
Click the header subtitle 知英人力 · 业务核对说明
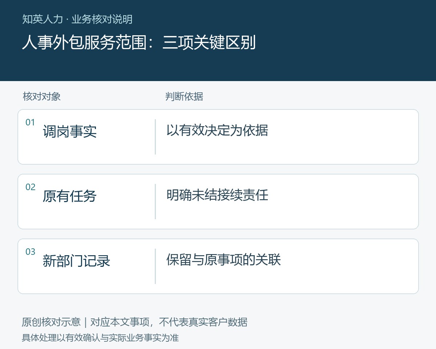(77, 19)
